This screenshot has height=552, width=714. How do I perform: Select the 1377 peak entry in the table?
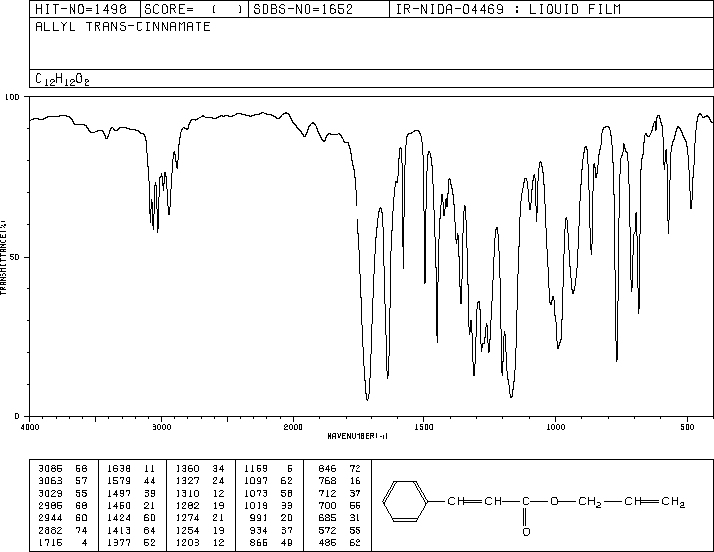click(131, 542)
